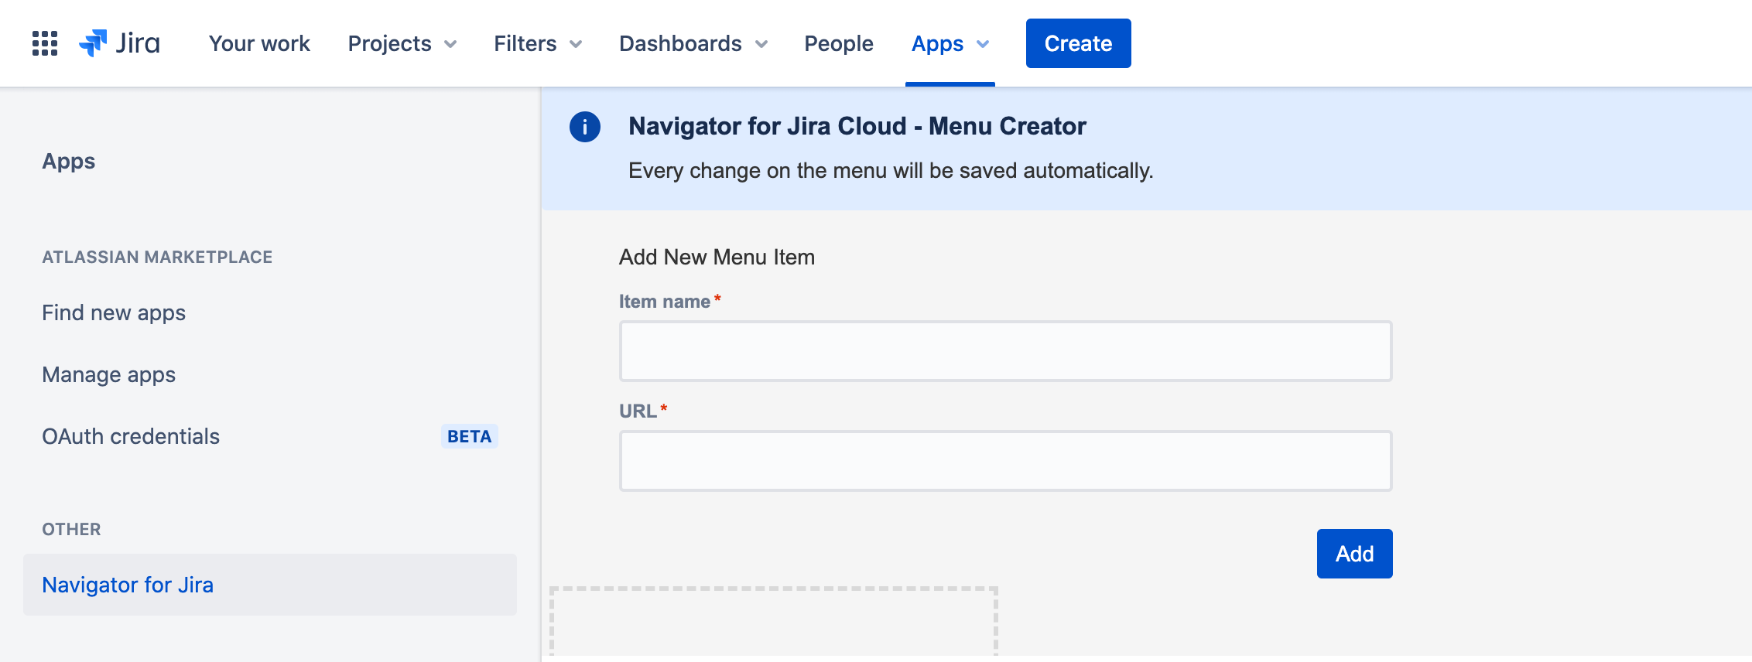
Task: Click the ATLASSIAN MARKETPLACE section label
Action: [157, 257]
